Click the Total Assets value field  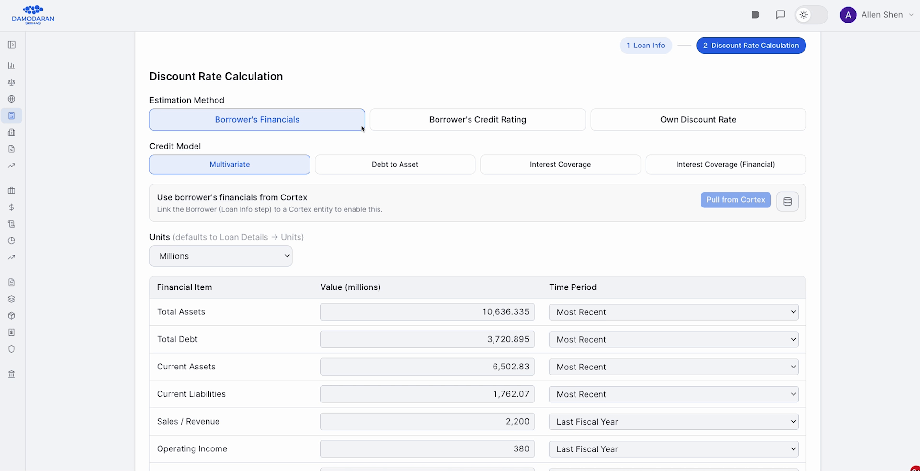click(427, 312)
